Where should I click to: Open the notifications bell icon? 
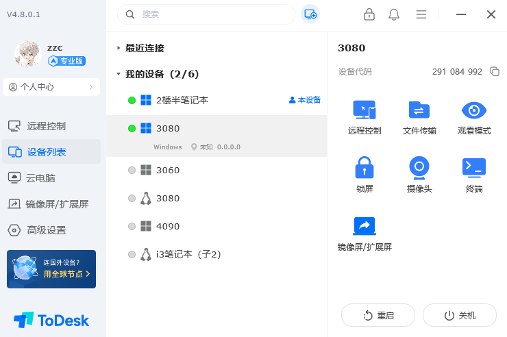click(393, 14)
